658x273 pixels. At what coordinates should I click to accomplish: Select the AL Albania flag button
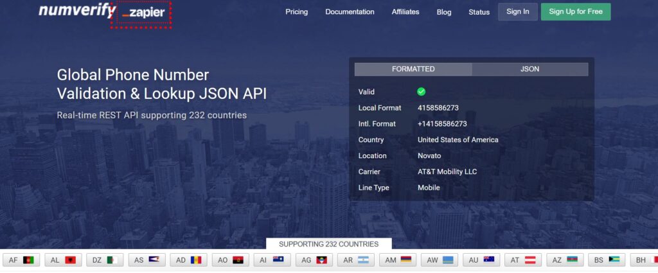(x=63, y=260)
